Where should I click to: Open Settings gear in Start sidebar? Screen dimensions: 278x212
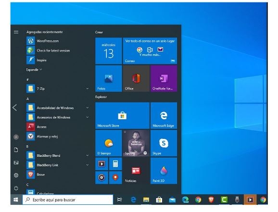click(16, 175)
